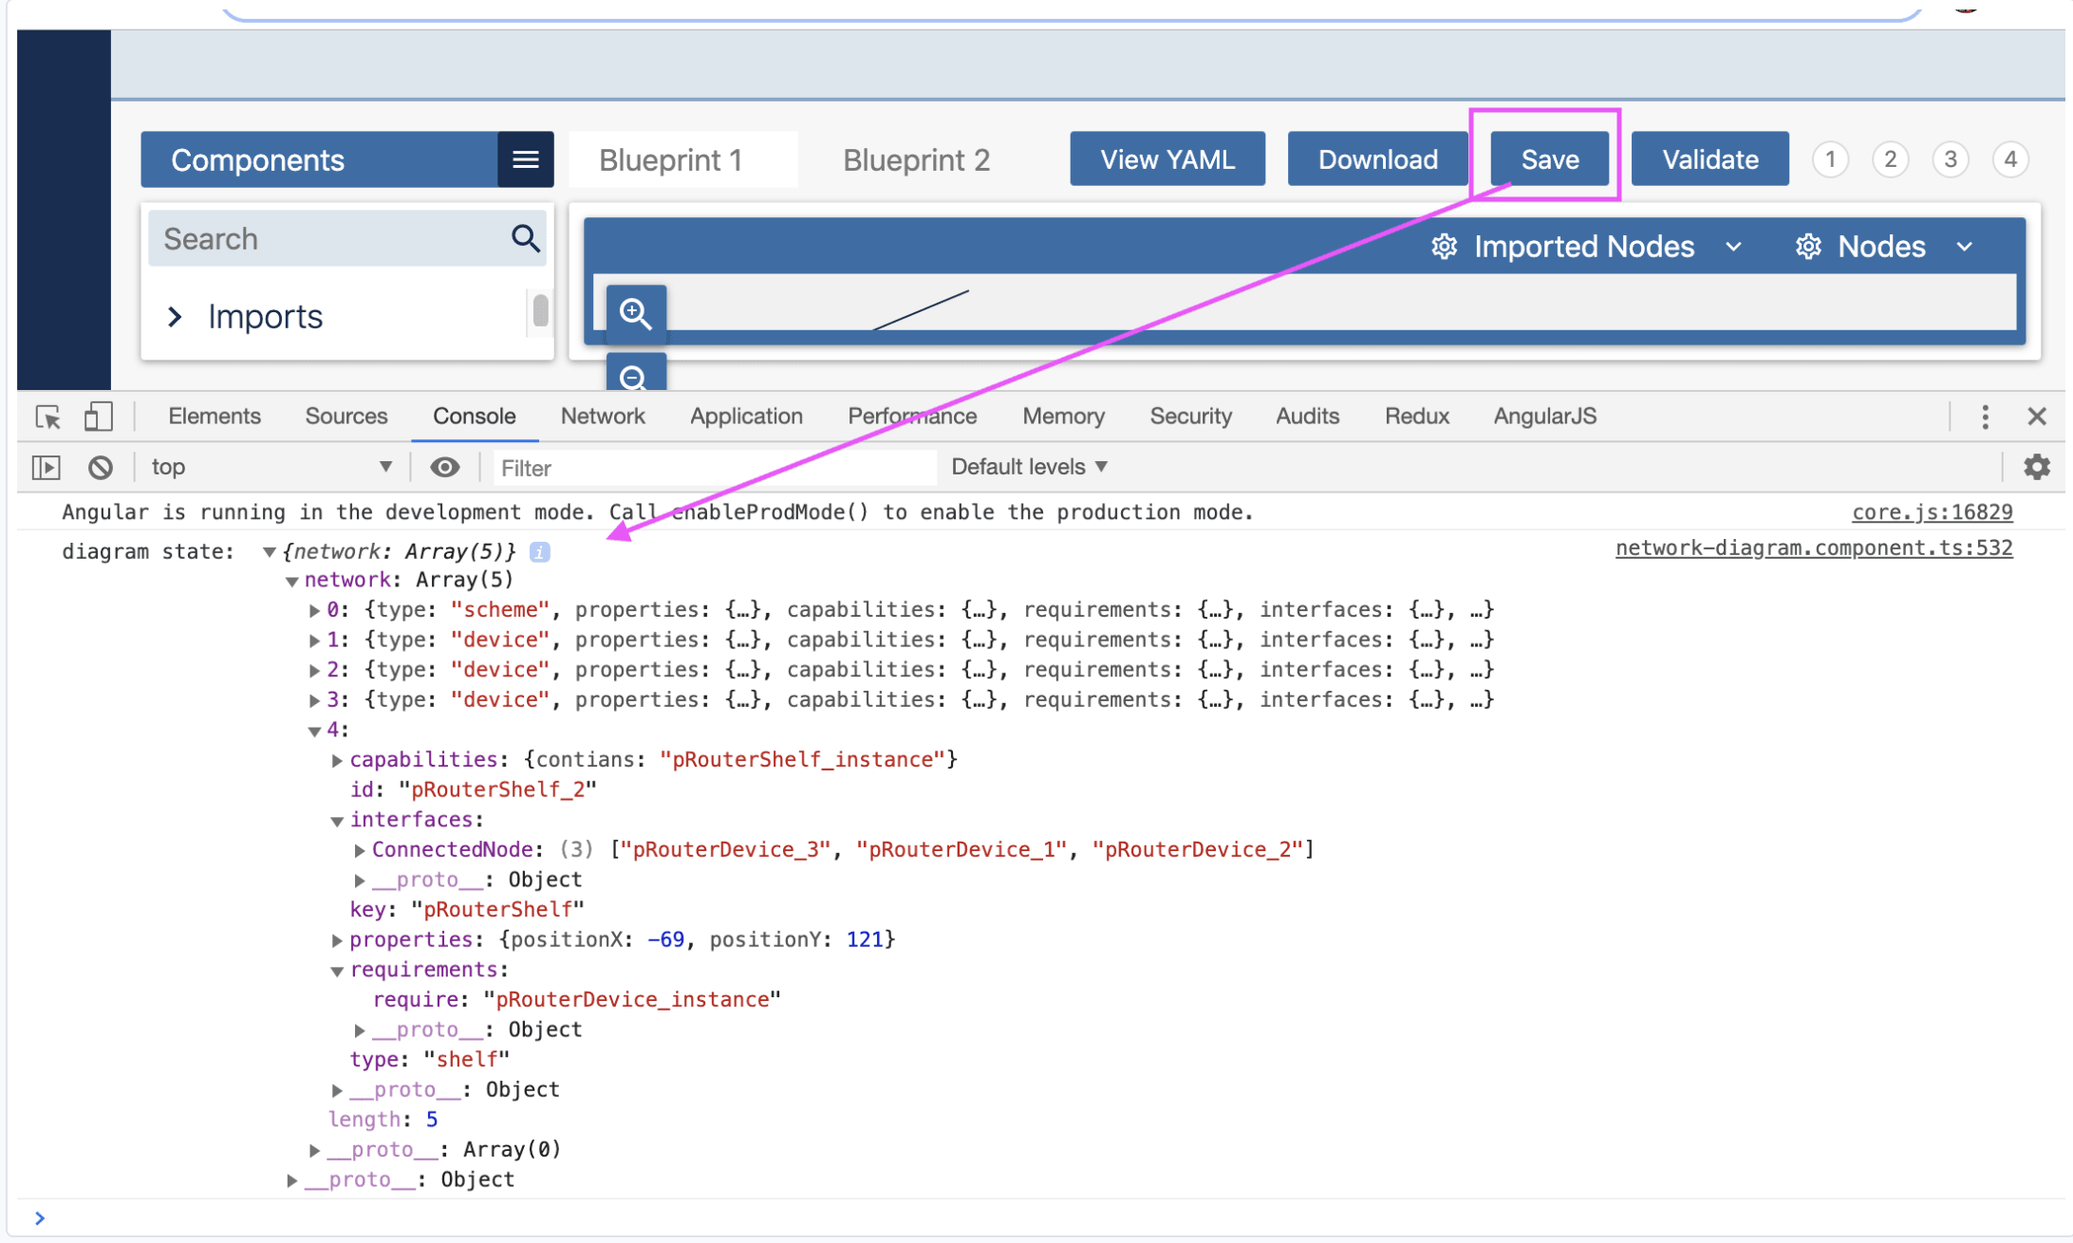Click the search magnifier icon
This screenshot has height=1243, width=2073.
[x=525, y=238]
